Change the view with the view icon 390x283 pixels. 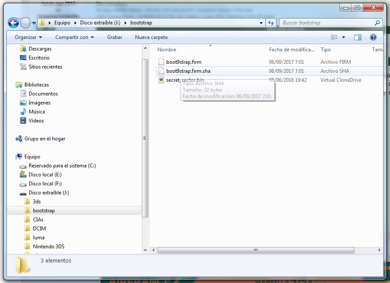334,37
